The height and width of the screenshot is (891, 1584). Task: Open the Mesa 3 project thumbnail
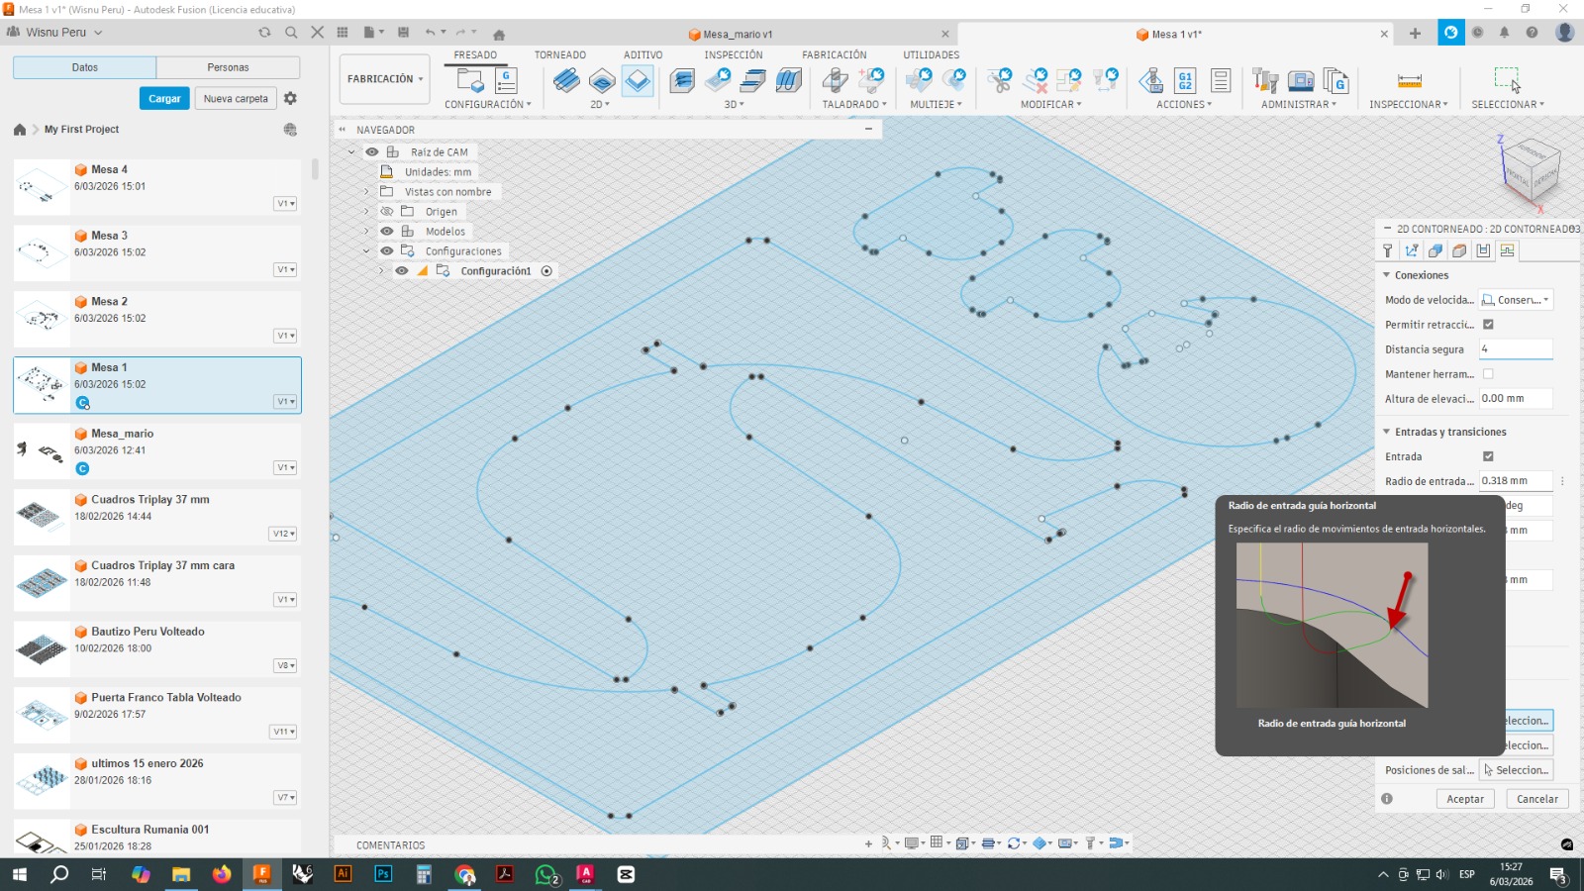42,251
